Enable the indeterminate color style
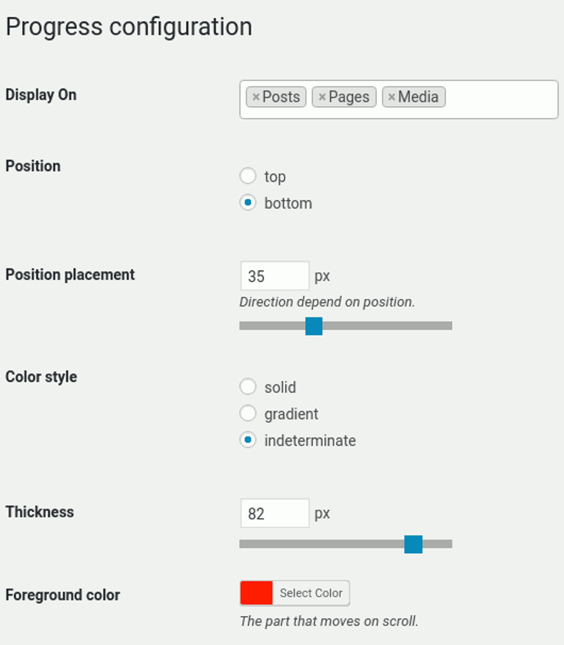This screenshot has height=645, width=564. 248,440
